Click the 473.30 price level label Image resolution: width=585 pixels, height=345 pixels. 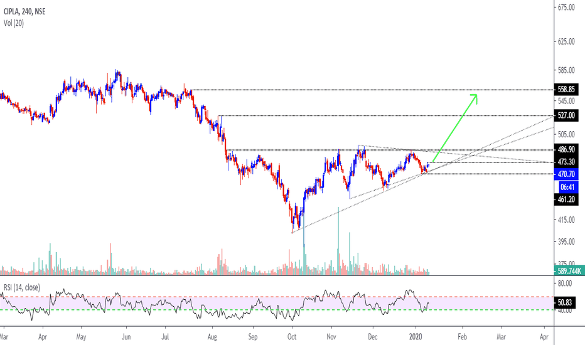click(x=566, y=162)
